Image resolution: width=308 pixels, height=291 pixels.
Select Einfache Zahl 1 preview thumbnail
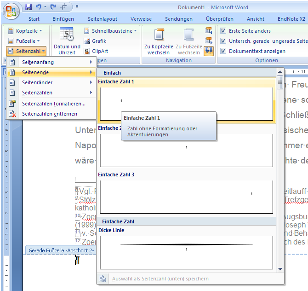point(186,104)
